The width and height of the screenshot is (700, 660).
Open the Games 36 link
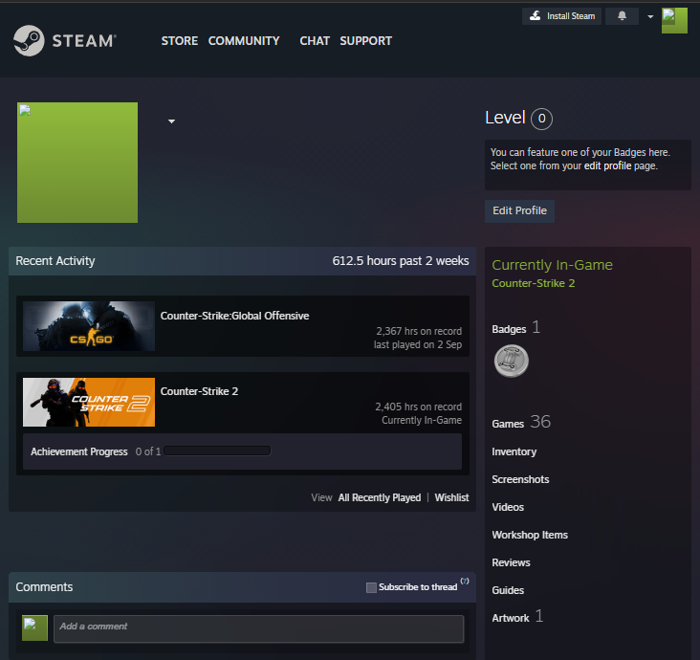(521, 423)
